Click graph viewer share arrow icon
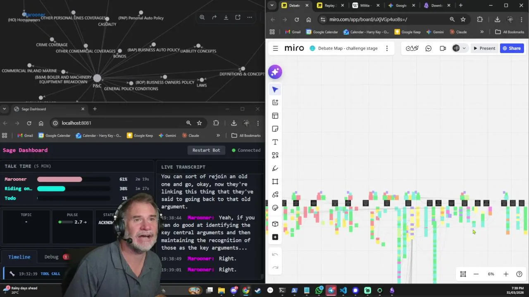The image size is (529, 297). pos(214,17)
